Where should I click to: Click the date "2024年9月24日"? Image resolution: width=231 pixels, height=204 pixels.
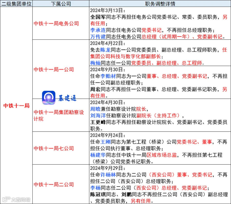[x=106, y=135]
